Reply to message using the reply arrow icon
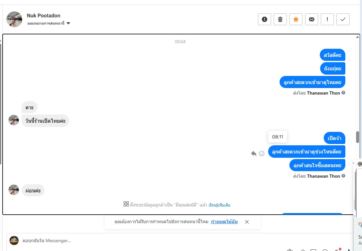362x251 pixels. tap(254, 153)
